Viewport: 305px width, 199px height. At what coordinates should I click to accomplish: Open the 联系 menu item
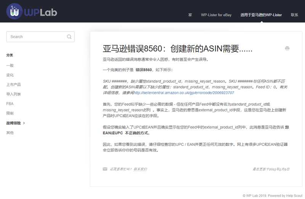coord(294,15)
